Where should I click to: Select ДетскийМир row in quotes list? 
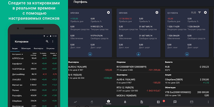(x=34, y=74)
